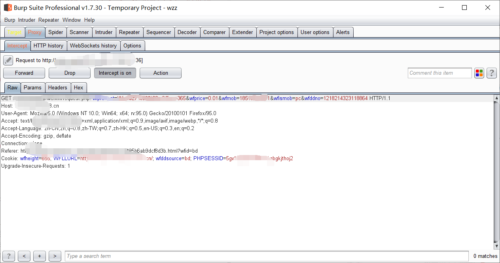Open the Project options tab
500x263 pixels.
pyautogui.click(x=277, y=32)
